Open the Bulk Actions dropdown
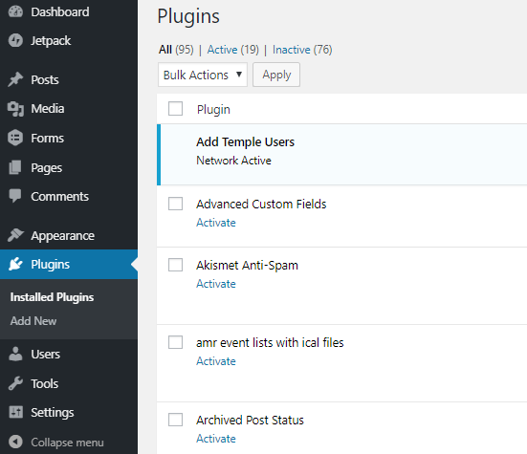The image size is (527, 454). (203, 75)
